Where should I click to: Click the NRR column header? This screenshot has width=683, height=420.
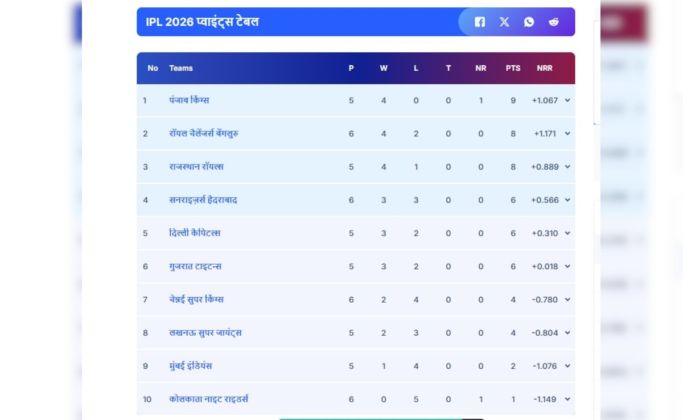544,68
